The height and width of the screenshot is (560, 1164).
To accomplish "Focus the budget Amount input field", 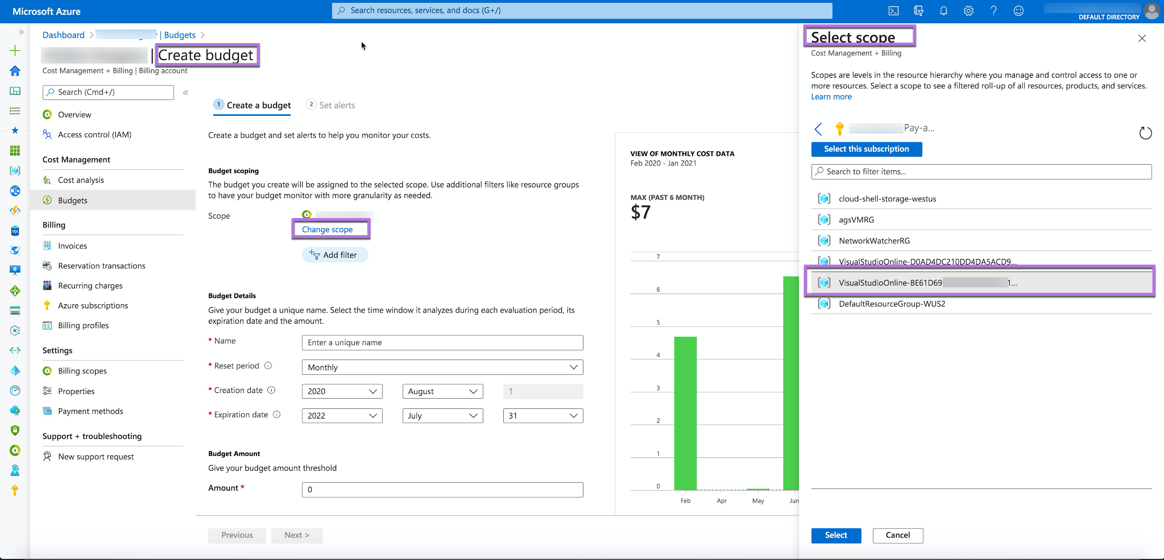I will [442, 490].
